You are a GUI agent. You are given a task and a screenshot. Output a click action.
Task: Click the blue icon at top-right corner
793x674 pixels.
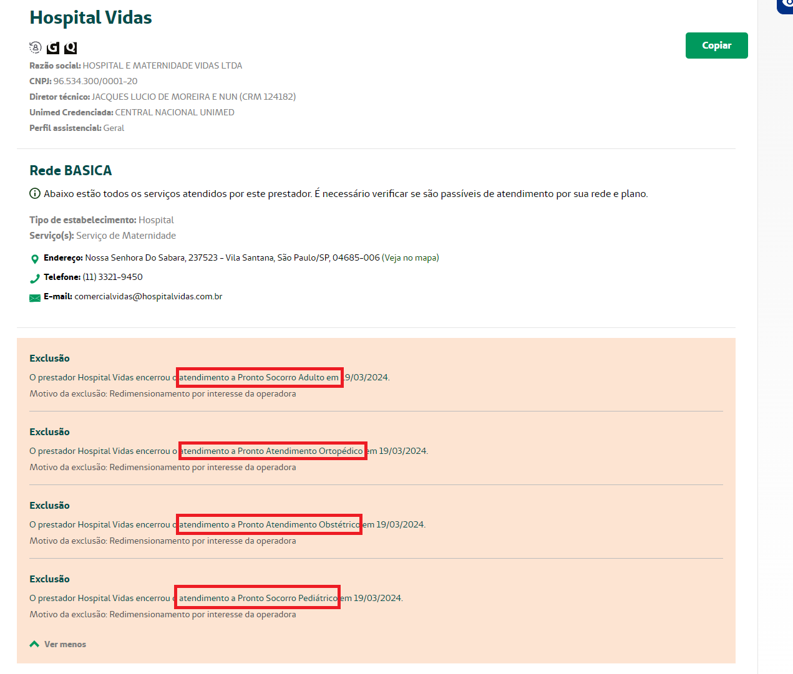pos(786,6)
